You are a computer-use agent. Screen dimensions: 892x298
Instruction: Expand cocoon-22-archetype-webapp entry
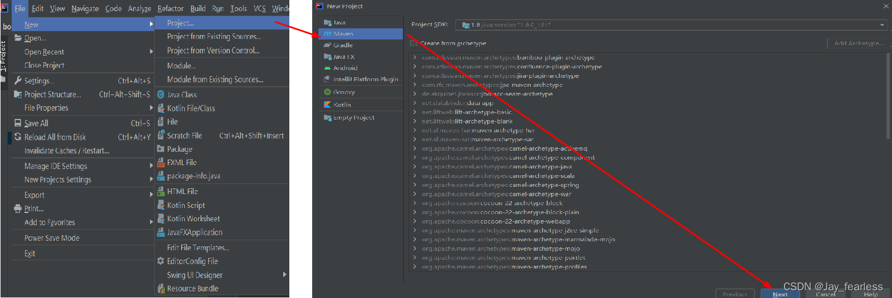[415, 221]
